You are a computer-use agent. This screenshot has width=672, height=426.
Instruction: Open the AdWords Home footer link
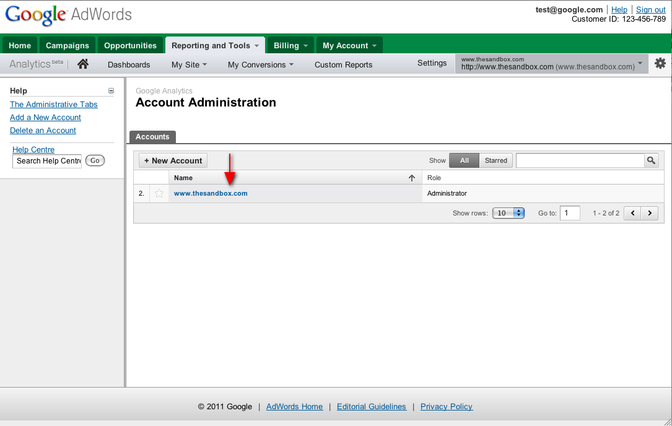pos(294,407)
